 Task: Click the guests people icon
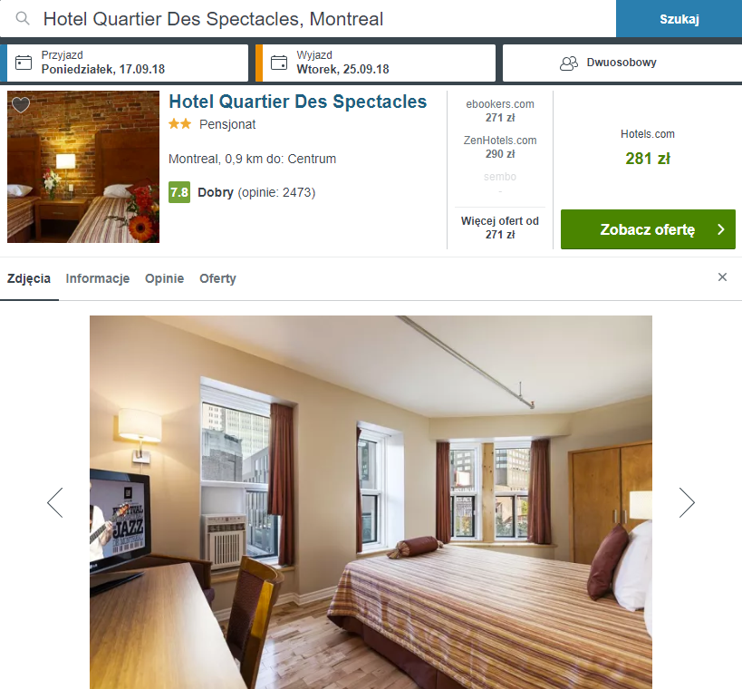(569, 63)
